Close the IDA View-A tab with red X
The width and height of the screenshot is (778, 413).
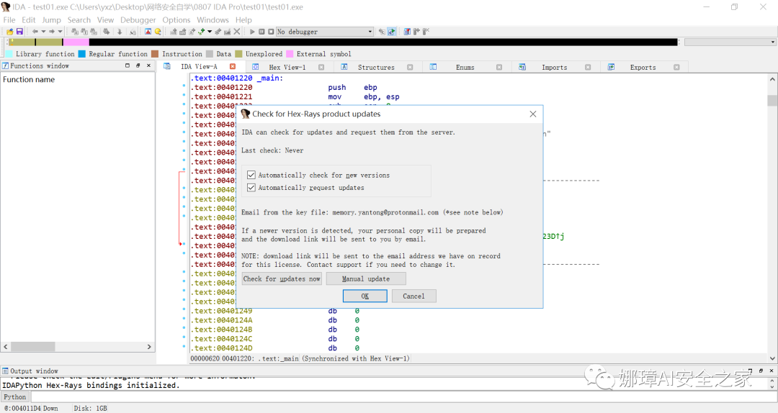coord(233,67)
